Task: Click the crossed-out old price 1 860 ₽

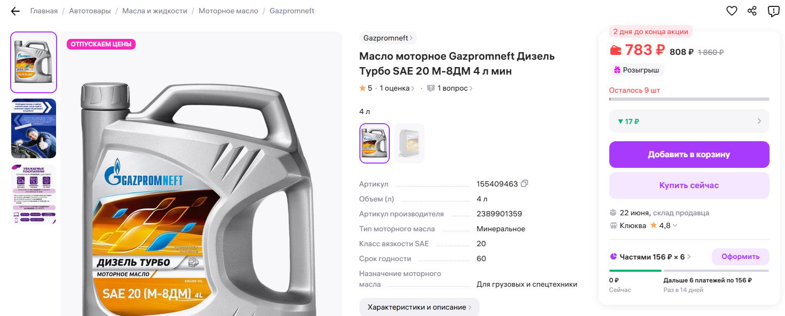Action: [x=710, y=52]
